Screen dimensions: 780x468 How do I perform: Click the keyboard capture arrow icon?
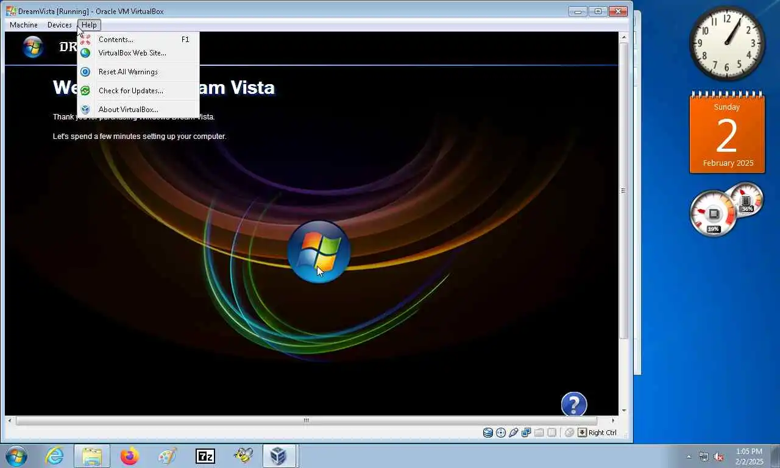pos(582,433)
